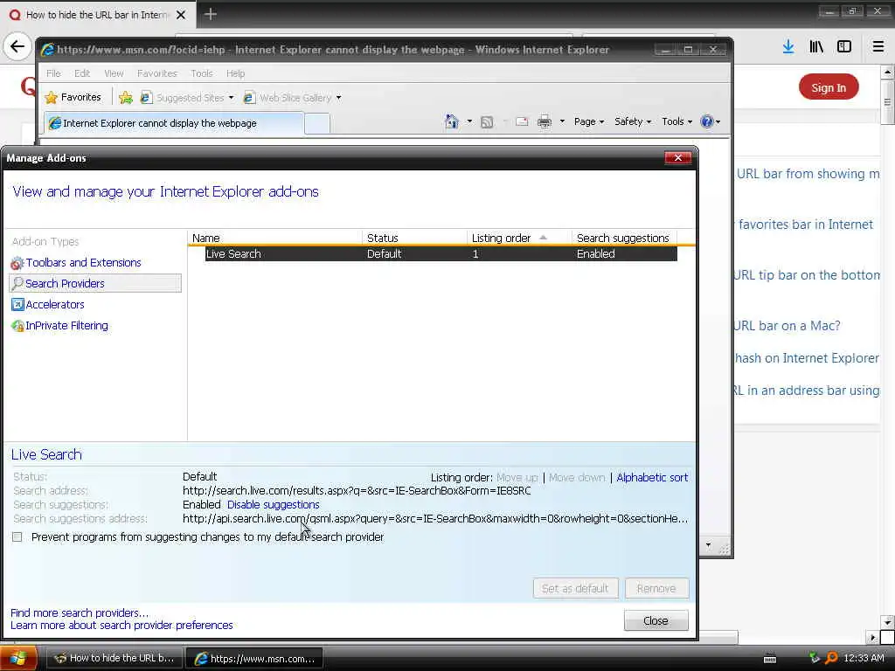Viewport: 895px width, 671px height.
Task: Select InPrivate Filtering add-on type
Action: [60, 326]
